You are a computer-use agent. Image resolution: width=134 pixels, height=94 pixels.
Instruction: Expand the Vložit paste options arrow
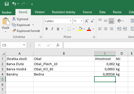click(5, 32)
